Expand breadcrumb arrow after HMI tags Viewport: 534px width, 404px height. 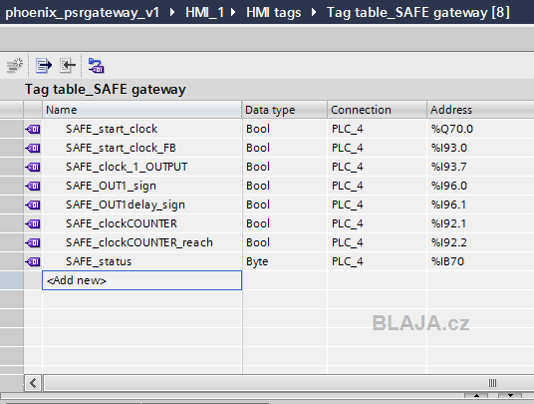[314, 13]
